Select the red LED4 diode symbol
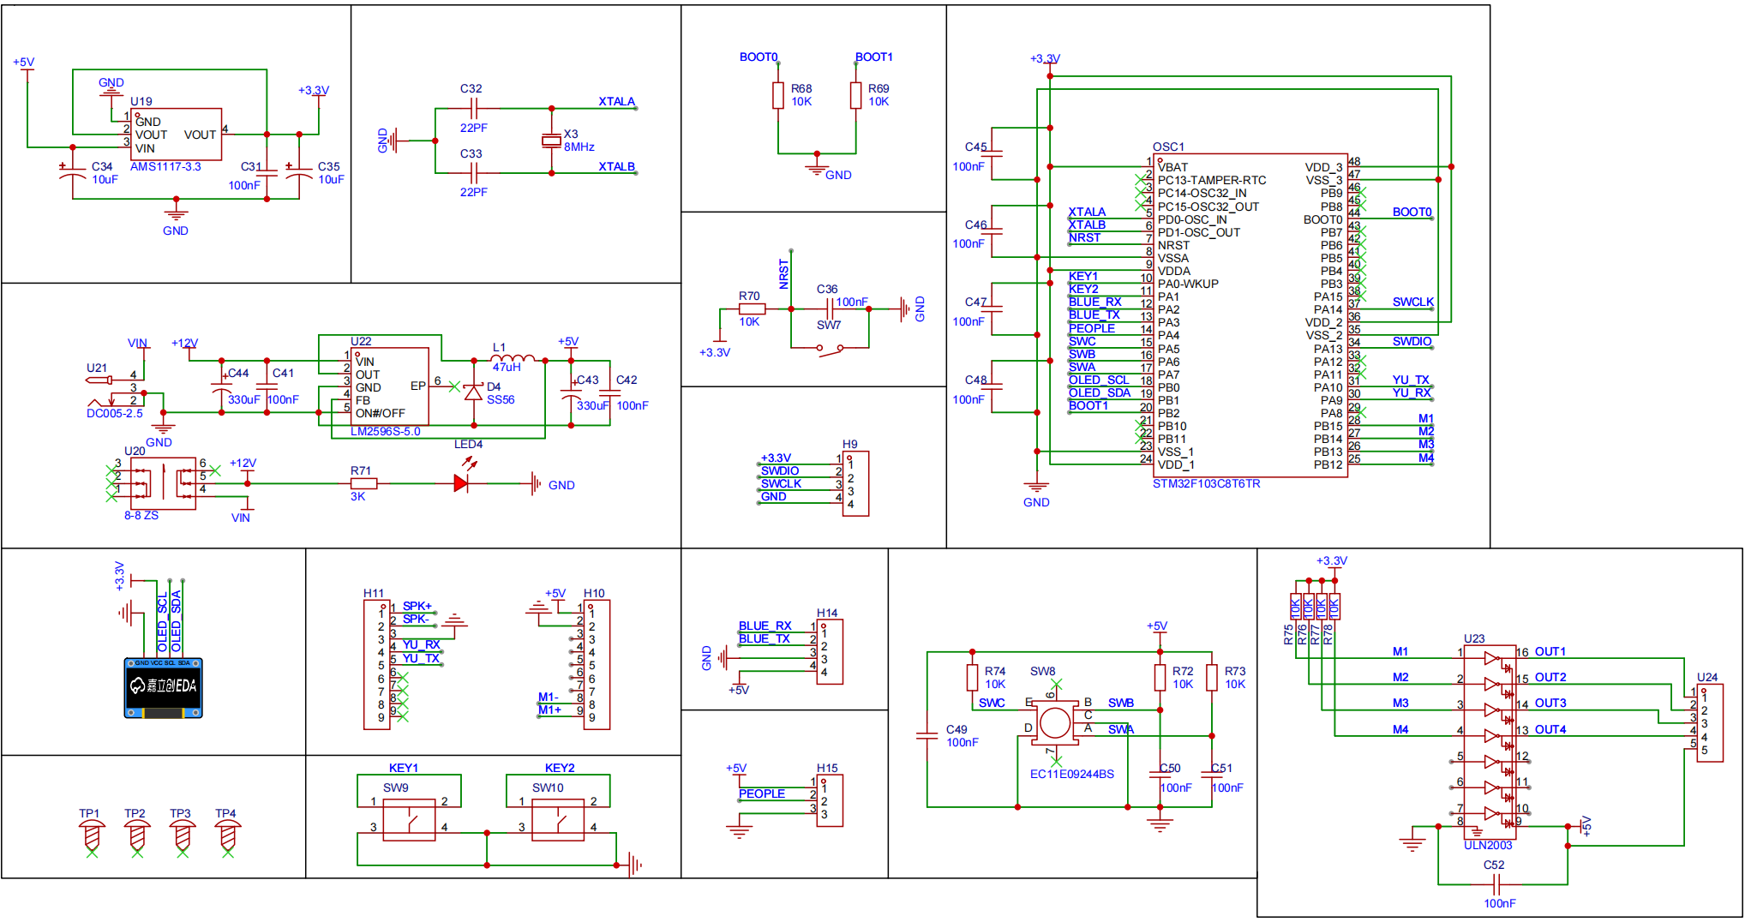Image resolution: width=1745 pixels, height=922 pixels. [x=461, y=483]
